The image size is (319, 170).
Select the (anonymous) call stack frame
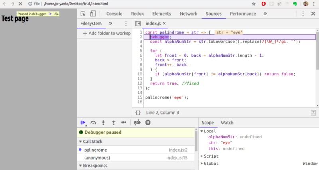[97, 158]
